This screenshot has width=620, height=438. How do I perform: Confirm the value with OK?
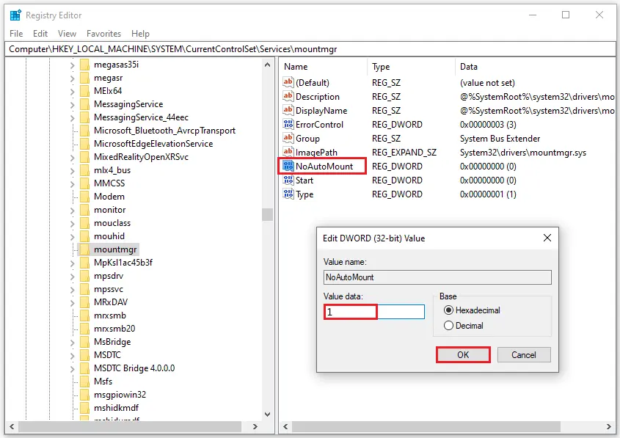point(463,354)
